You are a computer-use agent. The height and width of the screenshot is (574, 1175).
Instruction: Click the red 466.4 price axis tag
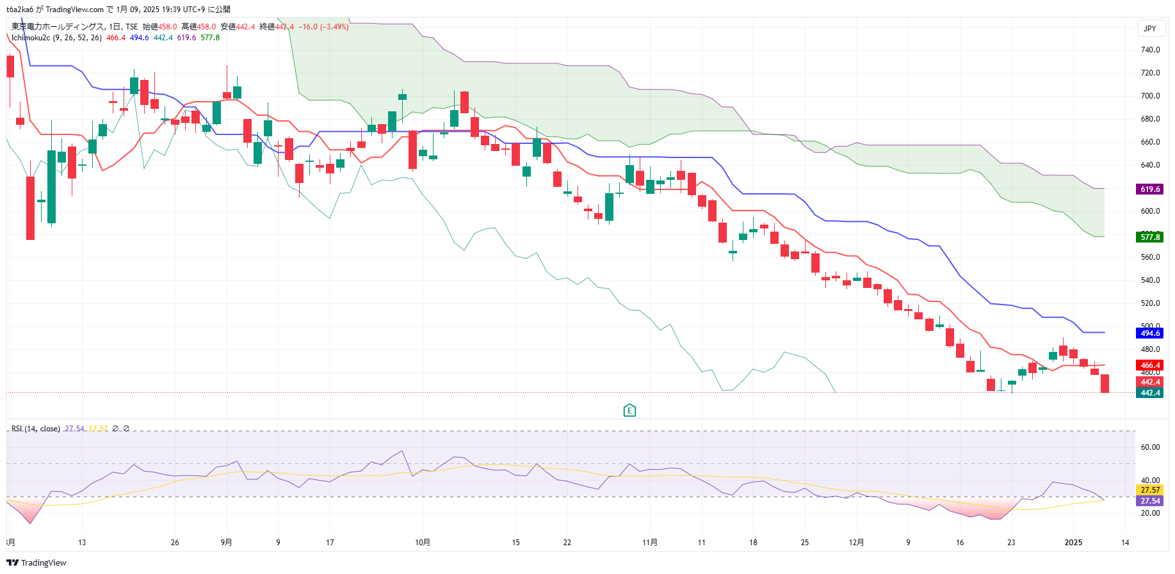[x=1149, y=365]
